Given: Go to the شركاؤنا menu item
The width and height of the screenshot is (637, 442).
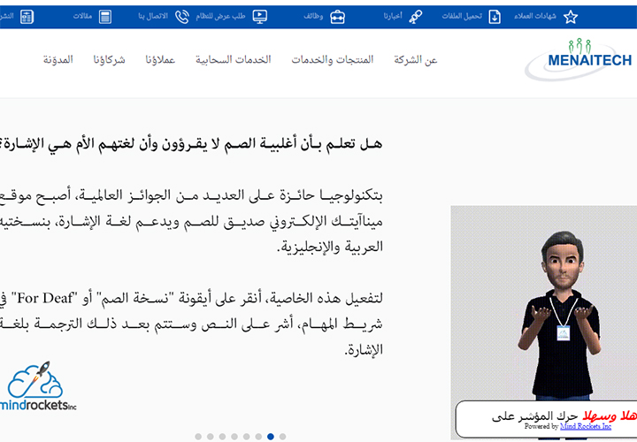Looking at the screenshot, I should 109,59.
